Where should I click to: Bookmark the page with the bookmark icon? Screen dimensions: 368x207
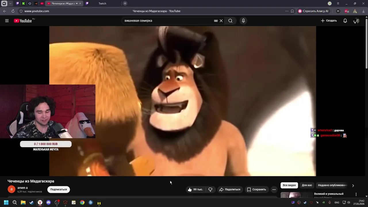(292, 11)
